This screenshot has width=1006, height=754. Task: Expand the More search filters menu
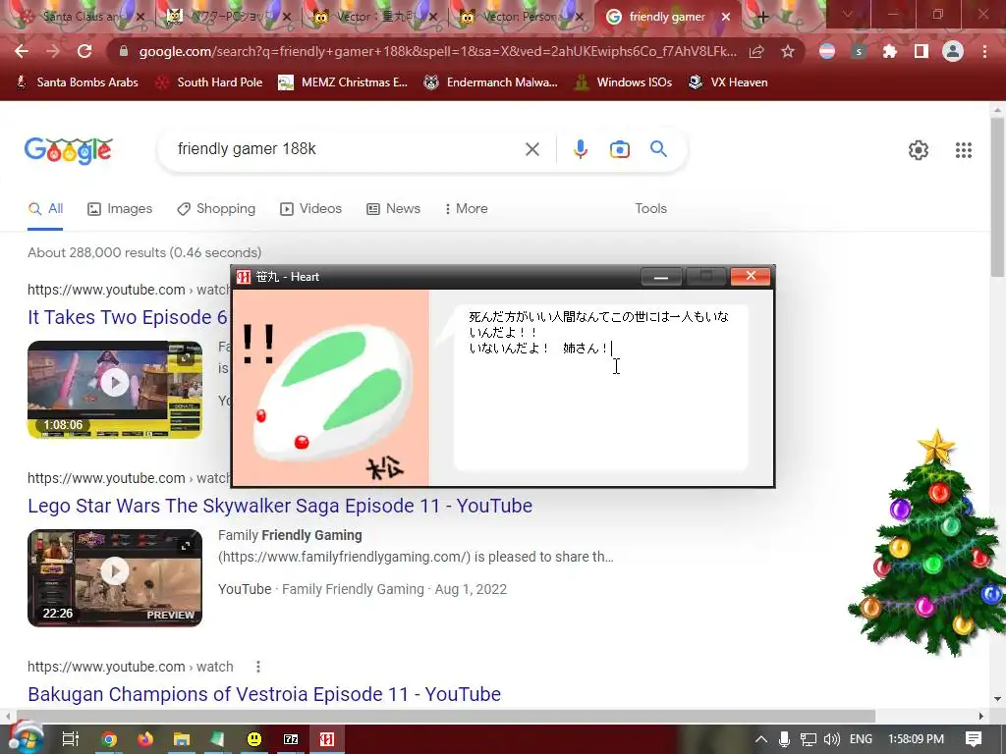467,208
